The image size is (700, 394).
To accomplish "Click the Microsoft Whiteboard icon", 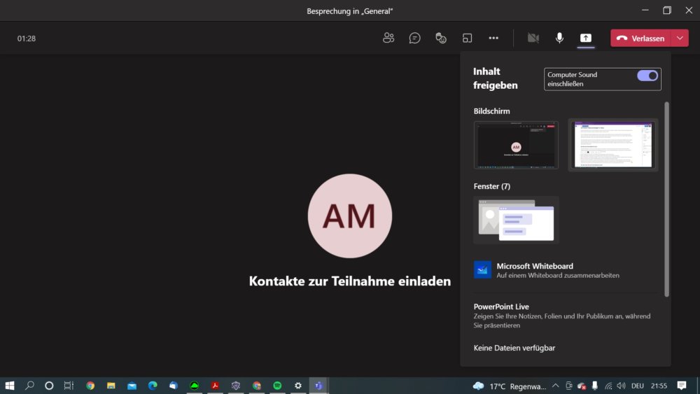I will coord(482,270).
